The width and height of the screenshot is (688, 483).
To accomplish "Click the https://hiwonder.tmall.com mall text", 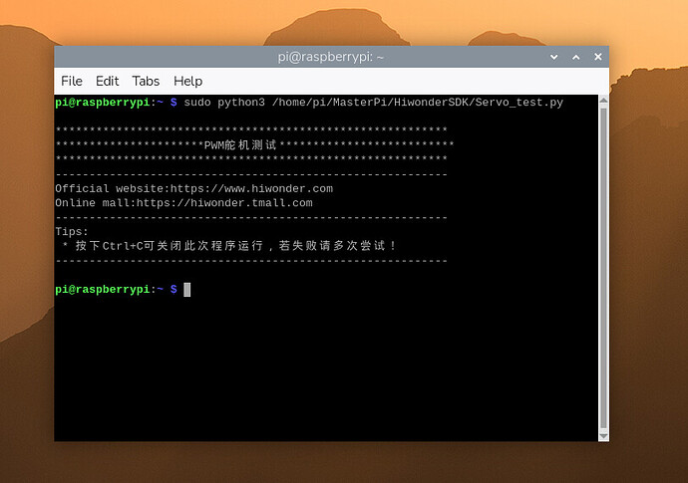I will [x=224, y=203].
